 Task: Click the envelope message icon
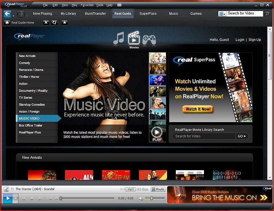click(119, 5)
